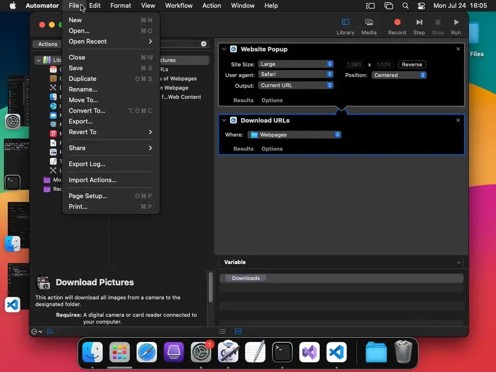
Task: Open System Settings from the Dock
Action: coord(201,352)
